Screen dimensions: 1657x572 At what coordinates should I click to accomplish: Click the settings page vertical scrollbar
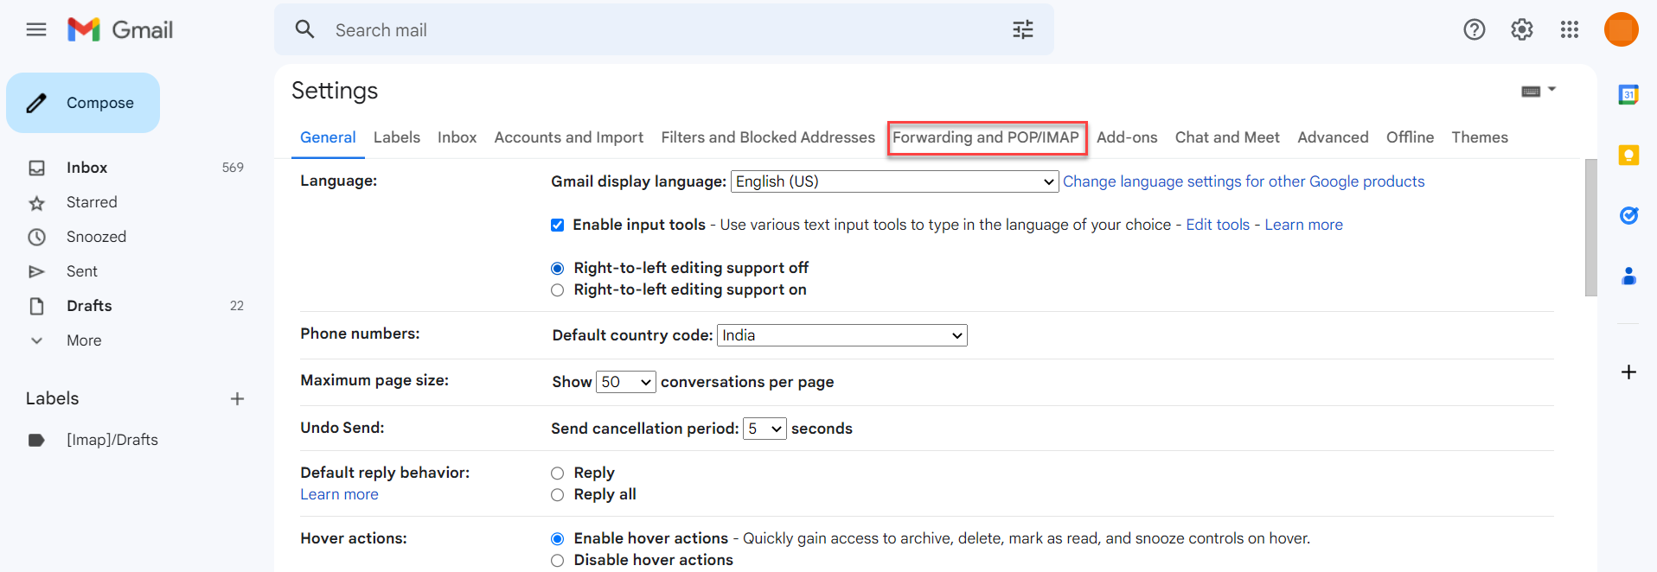point(1590,228)
